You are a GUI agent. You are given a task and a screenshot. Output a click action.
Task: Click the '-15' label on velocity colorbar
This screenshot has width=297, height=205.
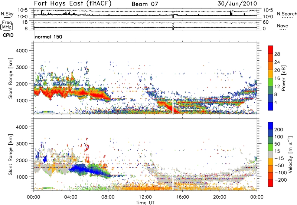[279, 158]
